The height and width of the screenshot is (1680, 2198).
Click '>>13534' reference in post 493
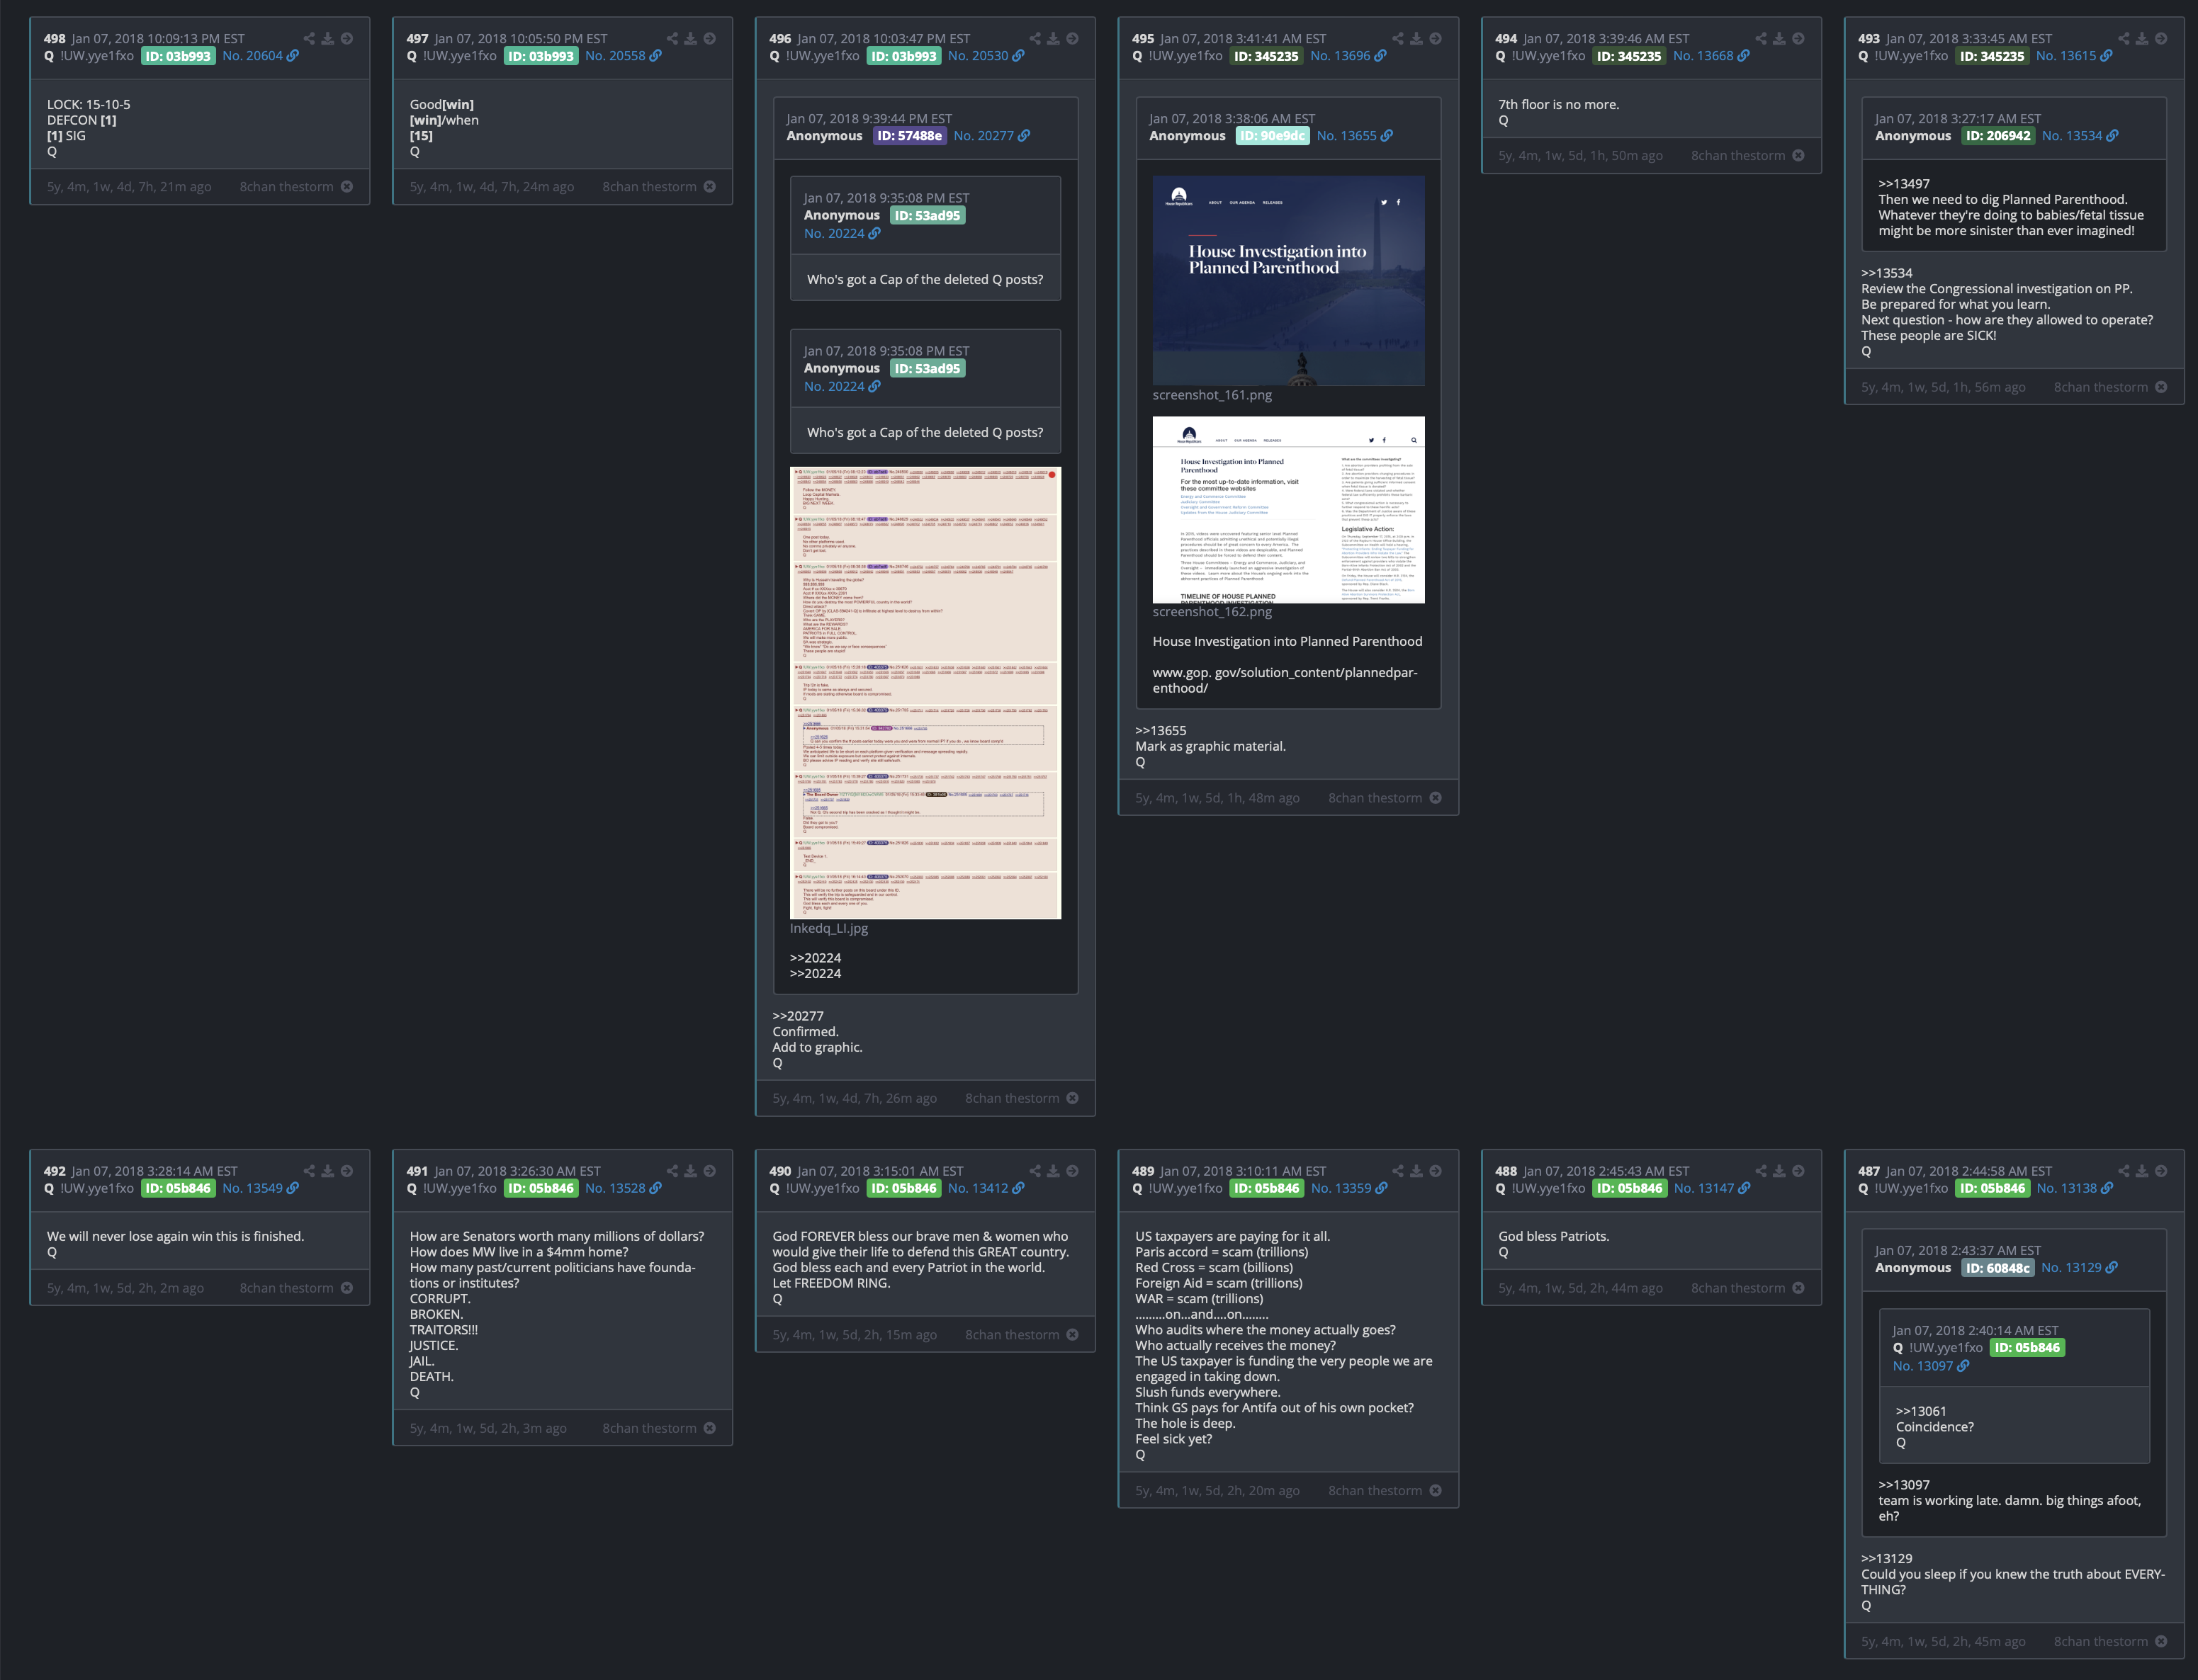[x=1887, y=273]
